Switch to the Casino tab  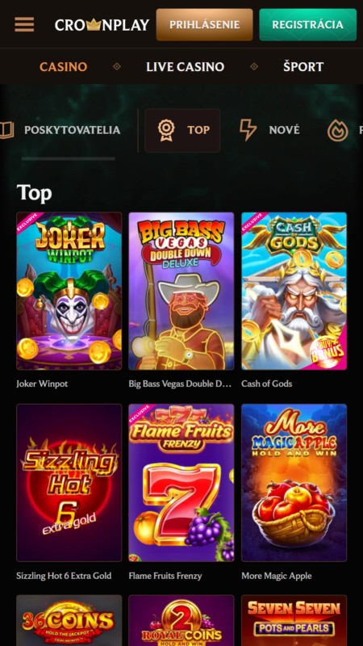point(64,67)
